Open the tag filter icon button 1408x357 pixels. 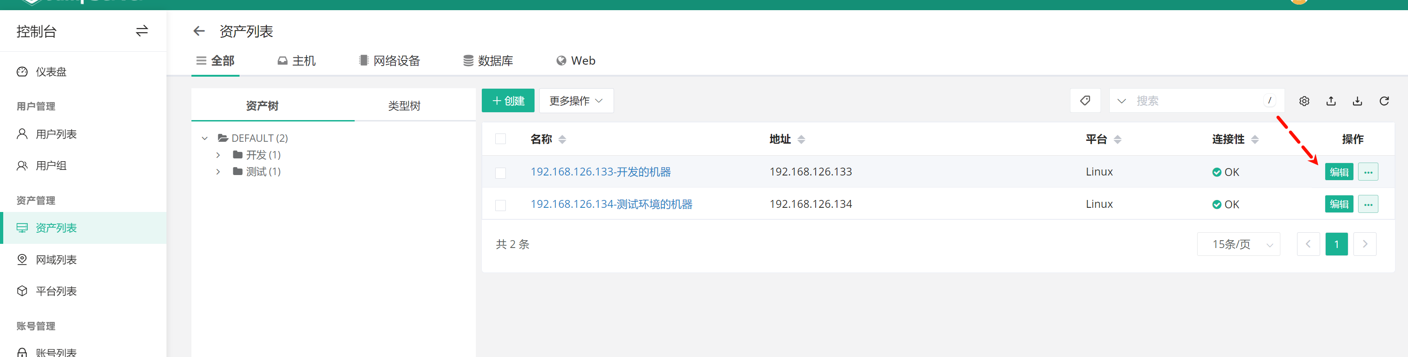[x=1084, y=100]
